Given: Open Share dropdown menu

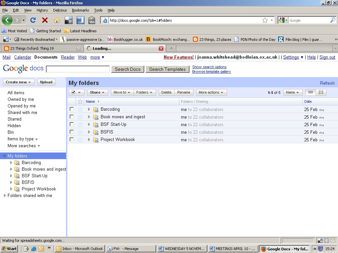Looking at the screenshot, I should coord(97,92).
